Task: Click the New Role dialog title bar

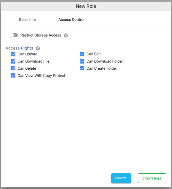Action: (86, 6)
